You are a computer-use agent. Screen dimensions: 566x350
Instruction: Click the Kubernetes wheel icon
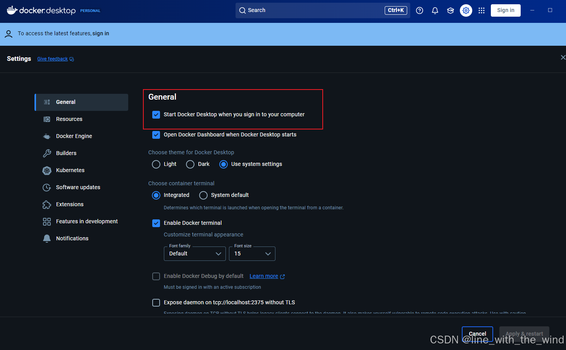tap(47, 170)
